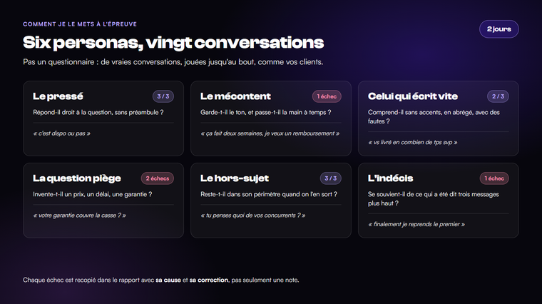
Task: Select the 'Le hors-sujet' card title
Action: [235, 178]
